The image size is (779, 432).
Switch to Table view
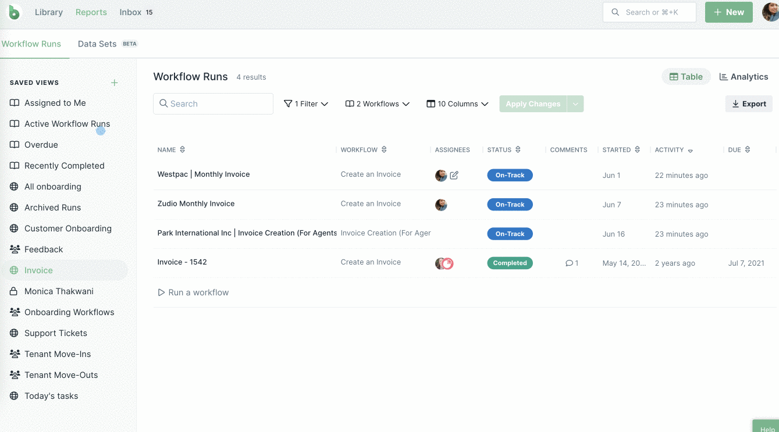coord(686,77)
